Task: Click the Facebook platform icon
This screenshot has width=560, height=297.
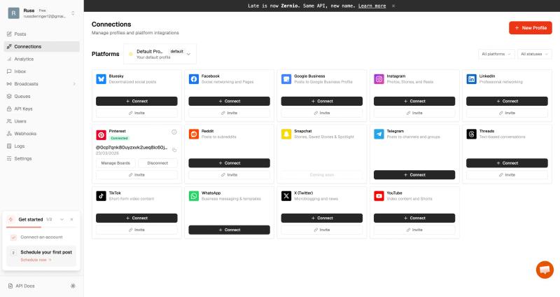Action: (194, 79)
